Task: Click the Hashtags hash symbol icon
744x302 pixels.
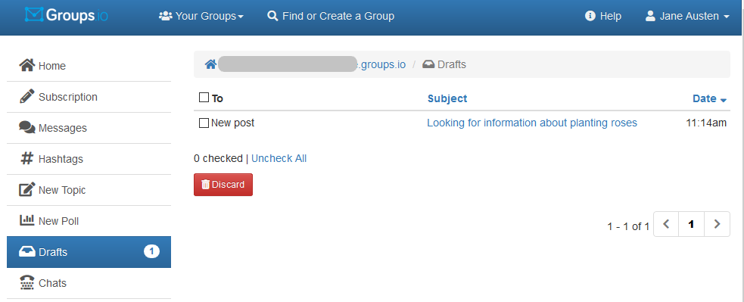Action: [26, 159]
